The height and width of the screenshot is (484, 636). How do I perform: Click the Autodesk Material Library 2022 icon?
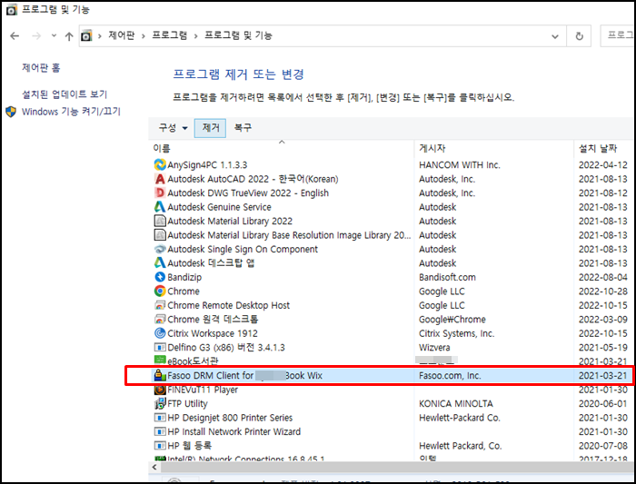pyautogui.click(x=160, y=221)
